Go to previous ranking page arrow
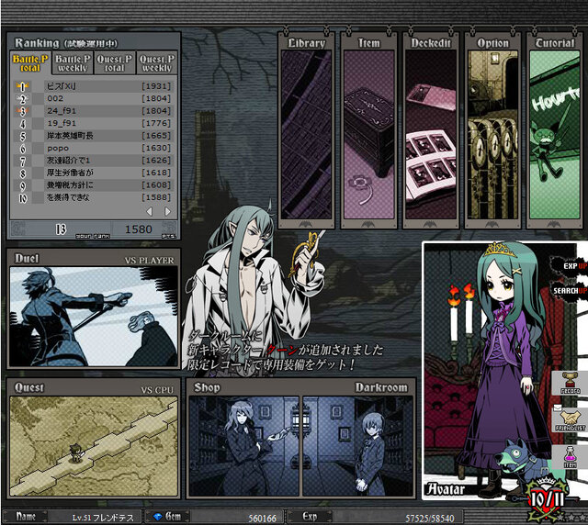The height and width of the screenshot is (525, 588). point(149,211)
